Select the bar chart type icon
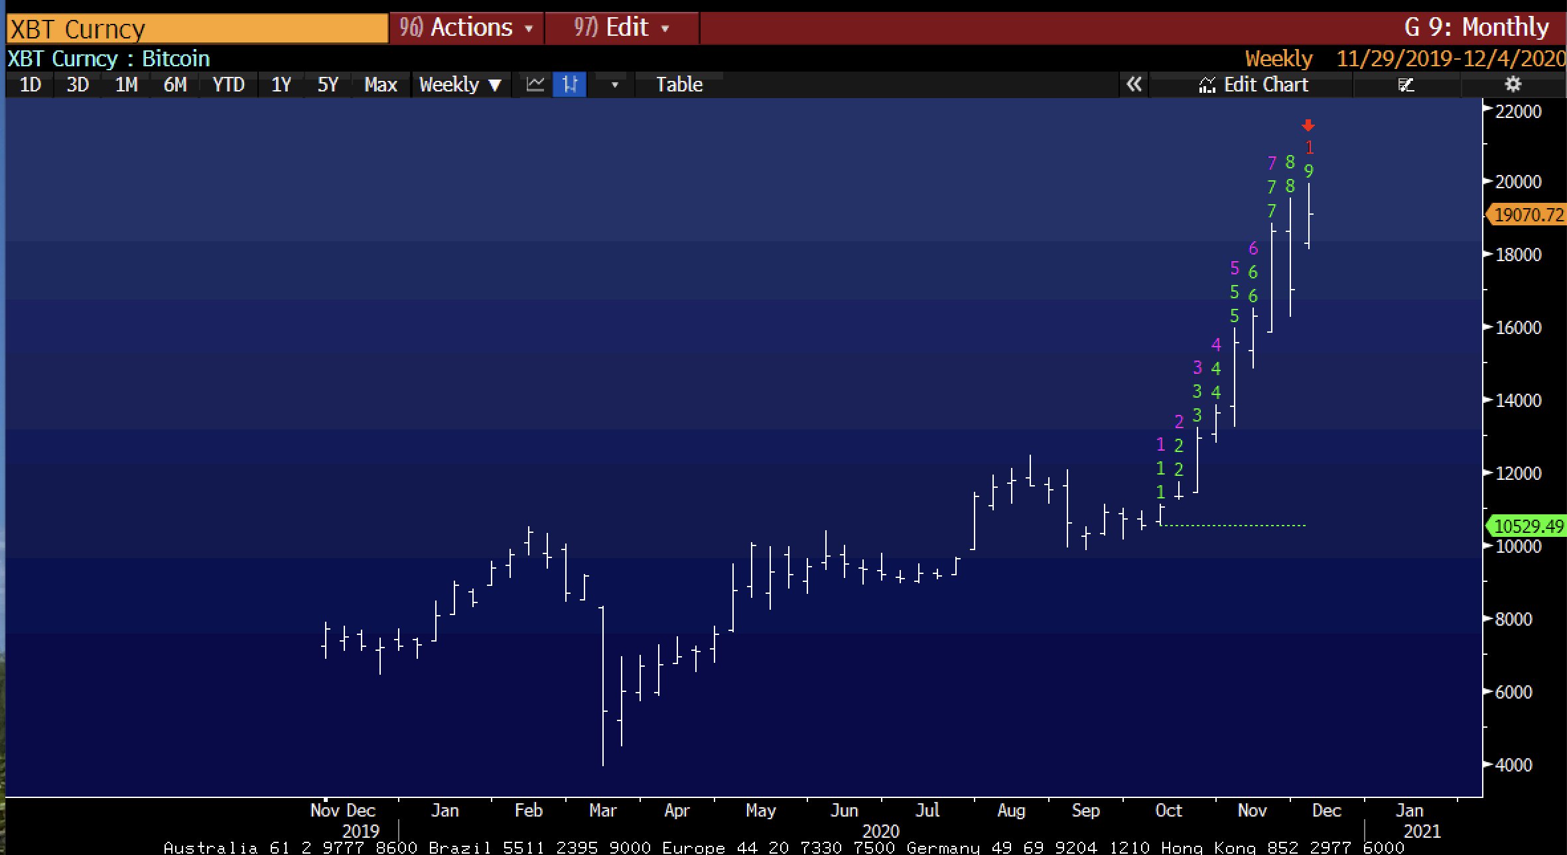The width and height of the screenshot is (1567, 855). coord(570,85)
